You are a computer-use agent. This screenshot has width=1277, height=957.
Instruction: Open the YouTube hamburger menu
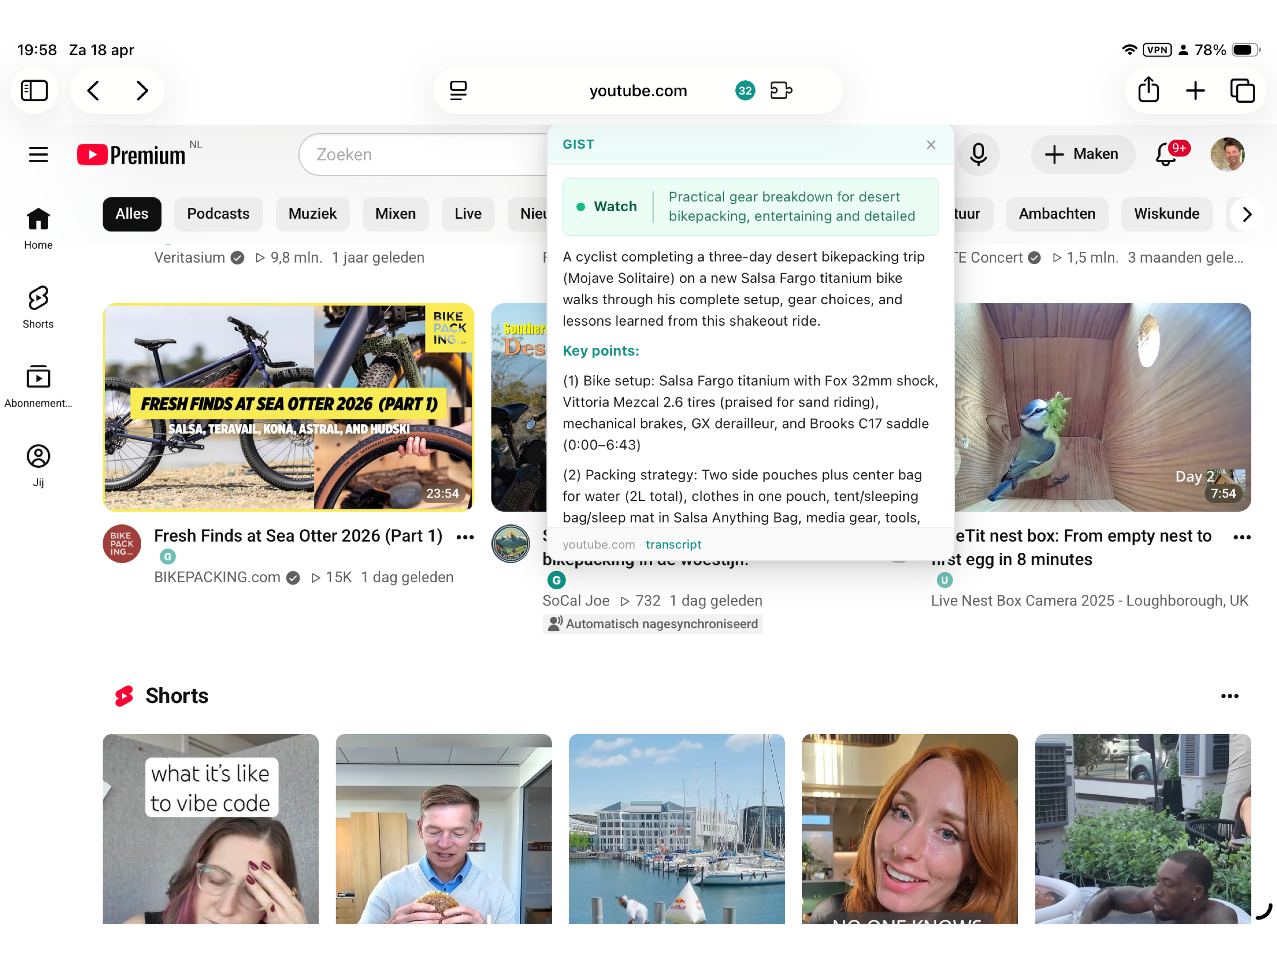click(38, 155)
